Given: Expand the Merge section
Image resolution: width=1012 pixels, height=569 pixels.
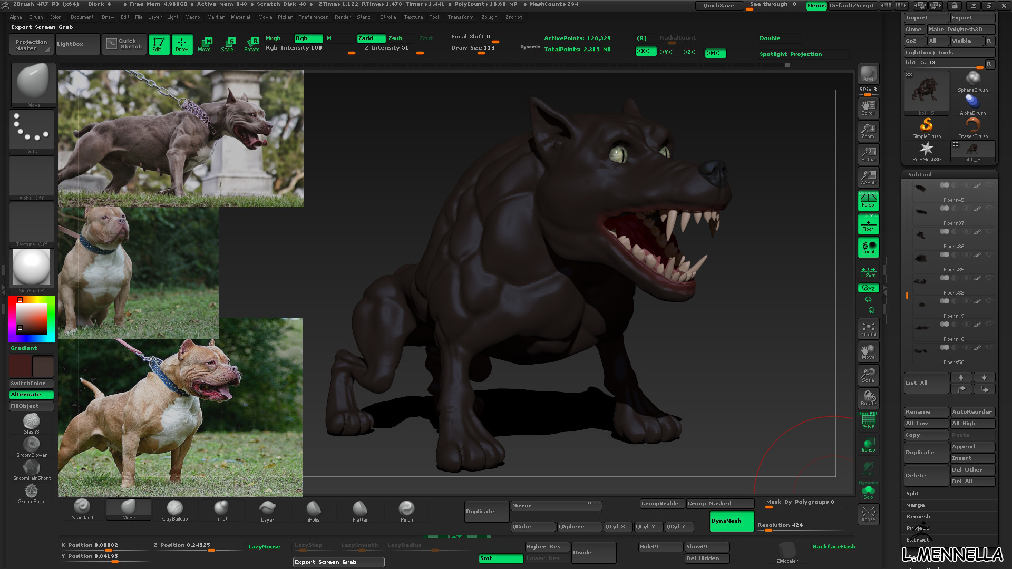Looking at the screenshot, I should coord(915,505).
